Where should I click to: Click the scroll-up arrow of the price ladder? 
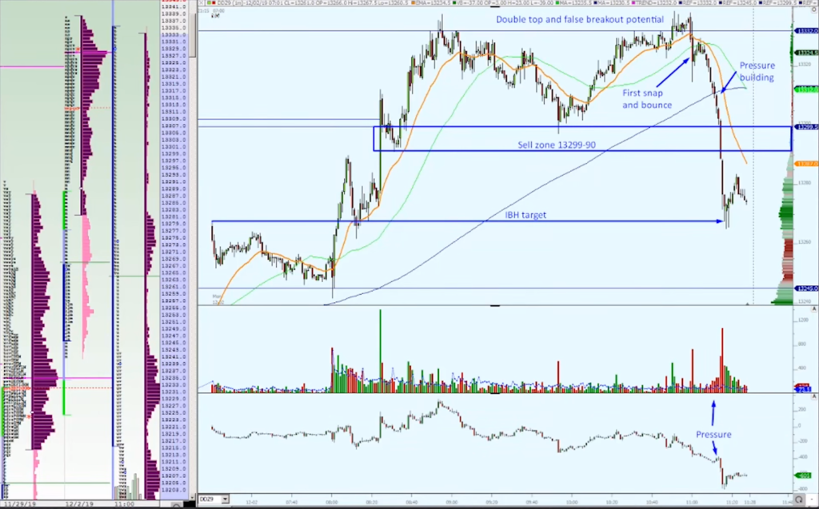point(193,4)
